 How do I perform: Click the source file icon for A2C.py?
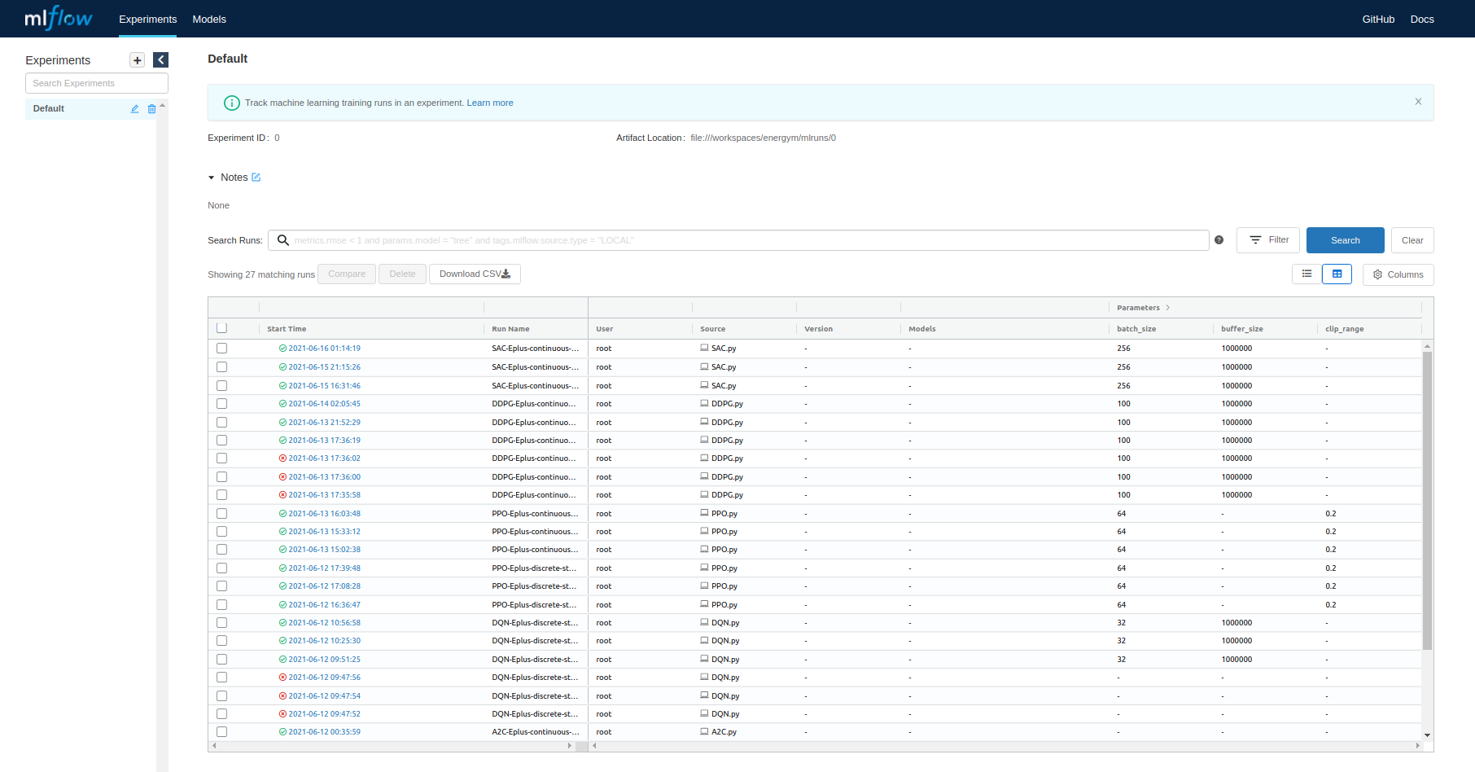[x=704, y=731]
